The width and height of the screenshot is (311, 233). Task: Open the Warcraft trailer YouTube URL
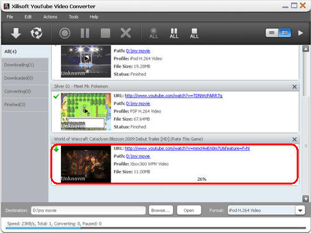187,148
